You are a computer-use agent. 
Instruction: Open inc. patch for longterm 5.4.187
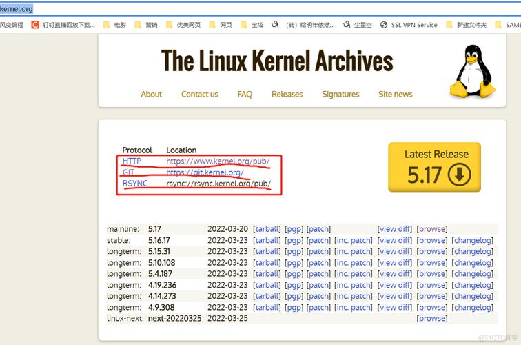(x=354, y=273)
